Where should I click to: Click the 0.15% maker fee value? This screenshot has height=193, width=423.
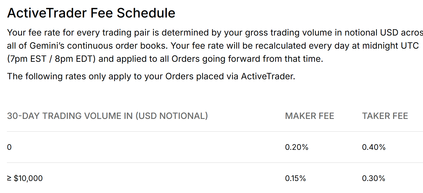coord(295,179)
